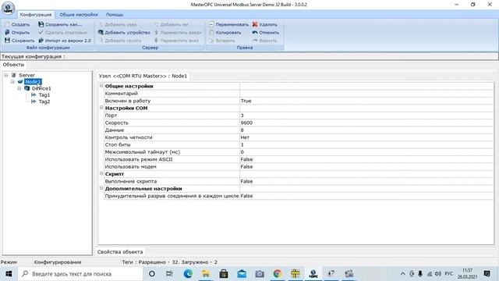Open notification center icon
Image resolution: width=499 pixels, height=281 pixels.
pyautogui.click(x=487, y=274)
